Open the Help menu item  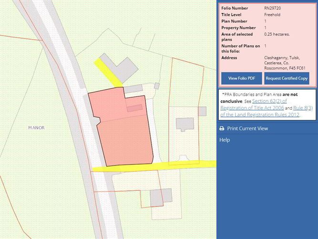[225, 140]
